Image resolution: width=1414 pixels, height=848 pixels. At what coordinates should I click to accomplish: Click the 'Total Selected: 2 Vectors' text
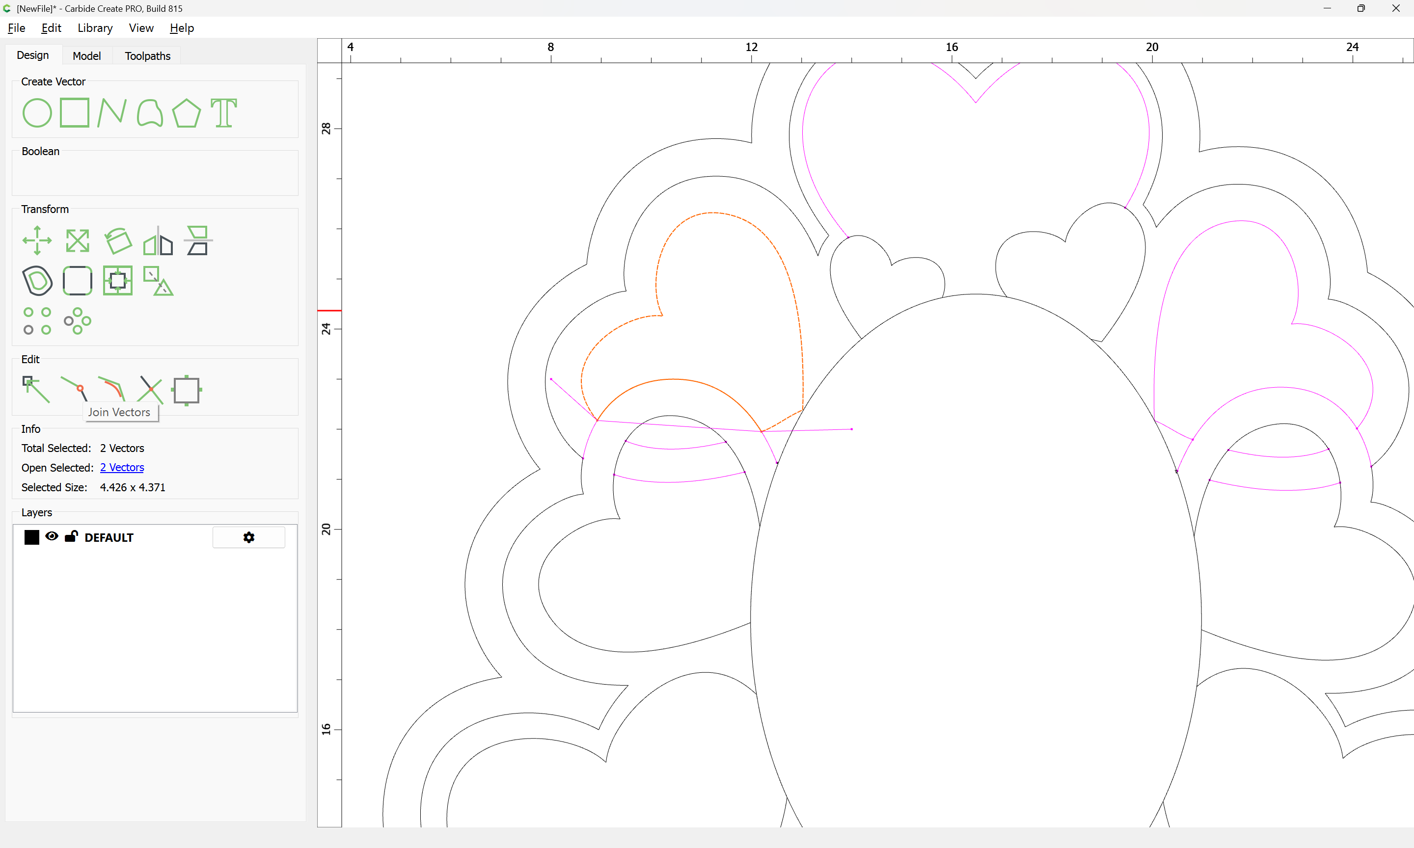pyautogui.click(x=83, y=448)
